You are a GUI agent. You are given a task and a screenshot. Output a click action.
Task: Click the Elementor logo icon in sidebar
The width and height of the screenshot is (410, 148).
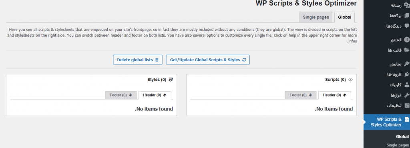click(x=407, y=40)
